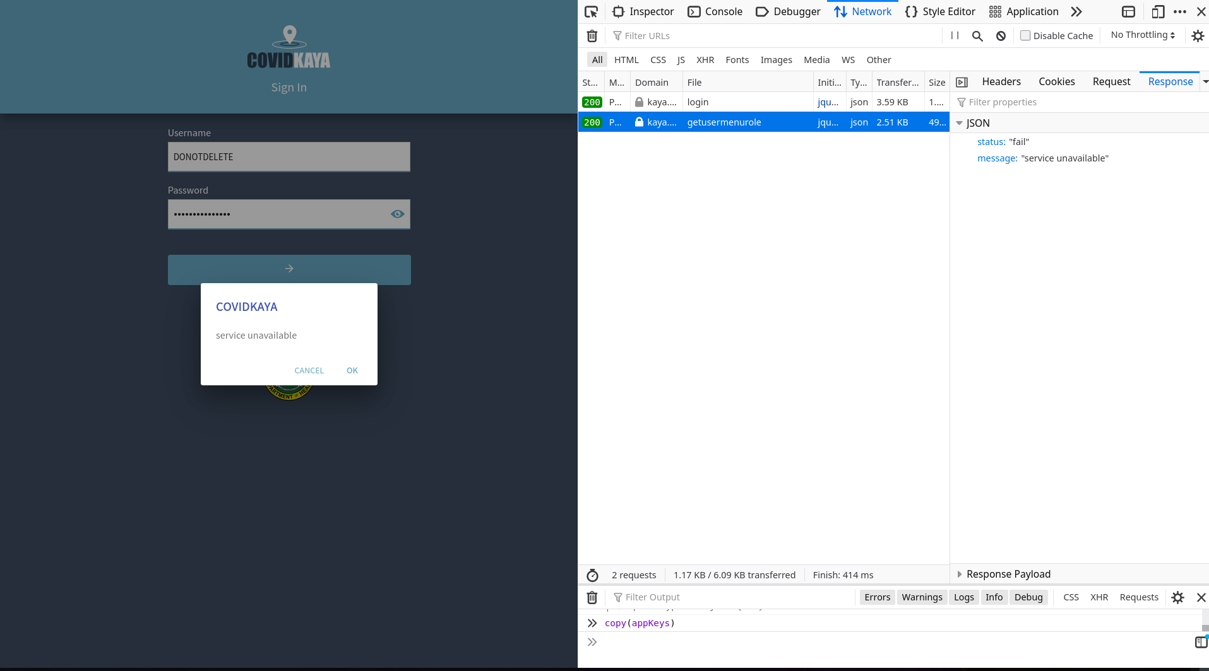Open the No Throttling dropdown
The image size is (1209, 671).
tap(1143, 35)
